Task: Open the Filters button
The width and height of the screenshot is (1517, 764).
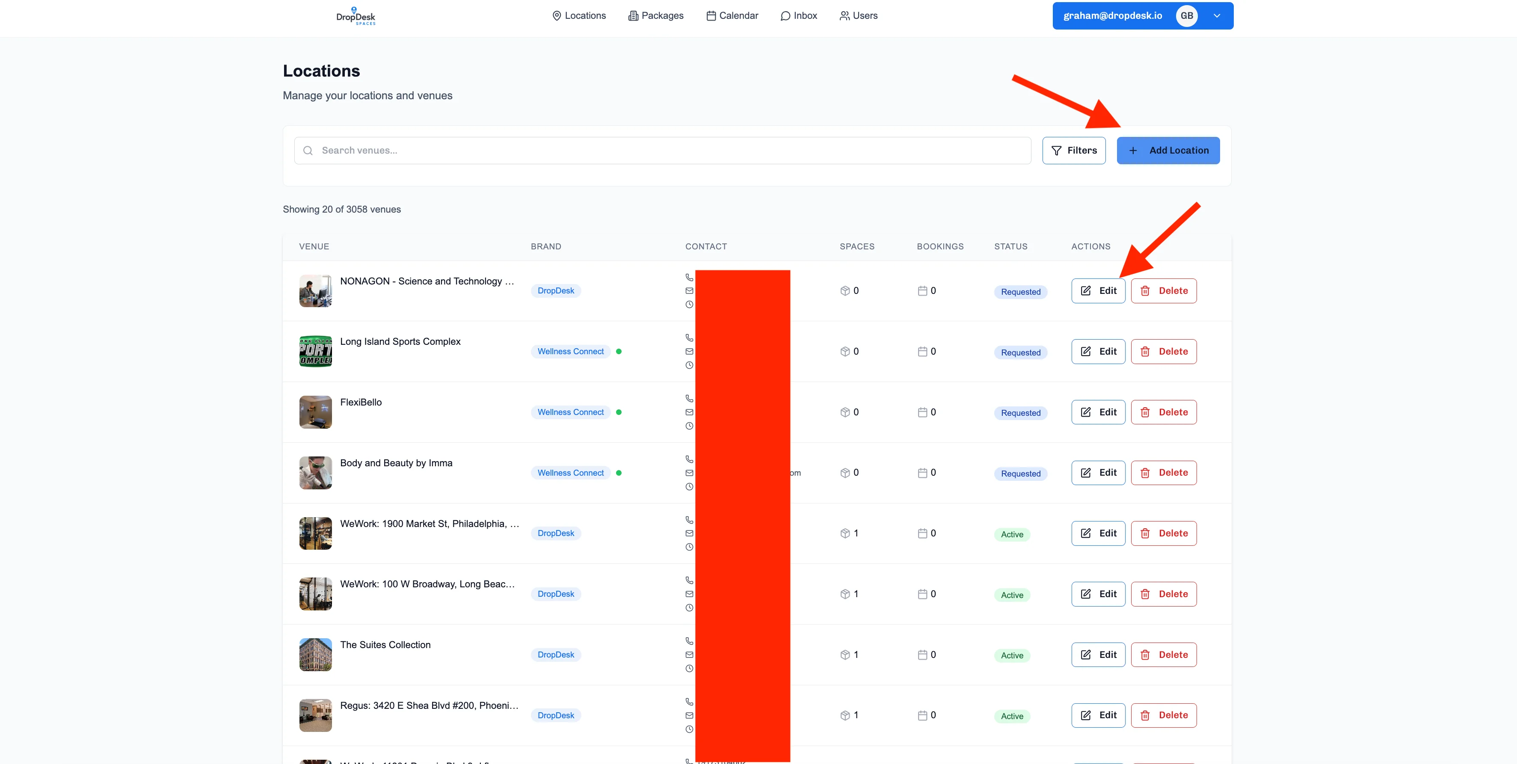Action: point(1073,150)
